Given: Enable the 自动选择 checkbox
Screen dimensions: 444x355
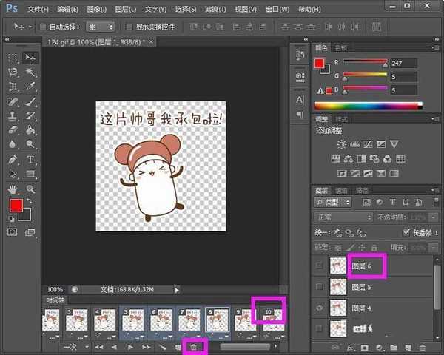Looking at the screenshot, I should point(42,26).
